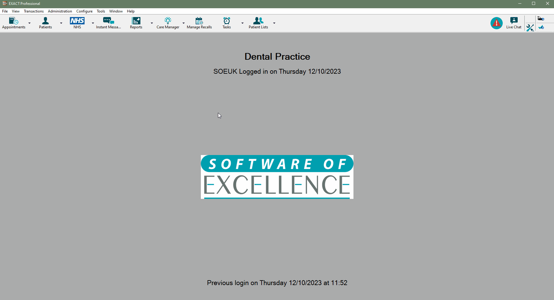
Task: Open the Patients toolbar icon
Action: coord(45,23)
